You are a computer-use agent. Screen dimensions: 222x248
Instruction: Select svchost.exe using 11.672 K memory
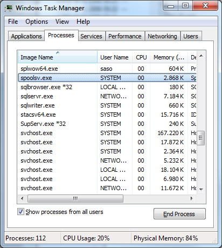coord(107,188)
